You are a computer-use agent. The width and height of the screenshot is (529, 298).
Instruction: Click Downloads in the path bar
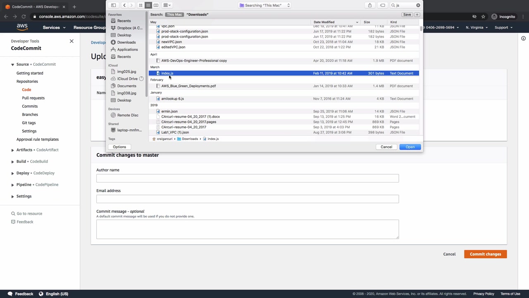point(187,139)
